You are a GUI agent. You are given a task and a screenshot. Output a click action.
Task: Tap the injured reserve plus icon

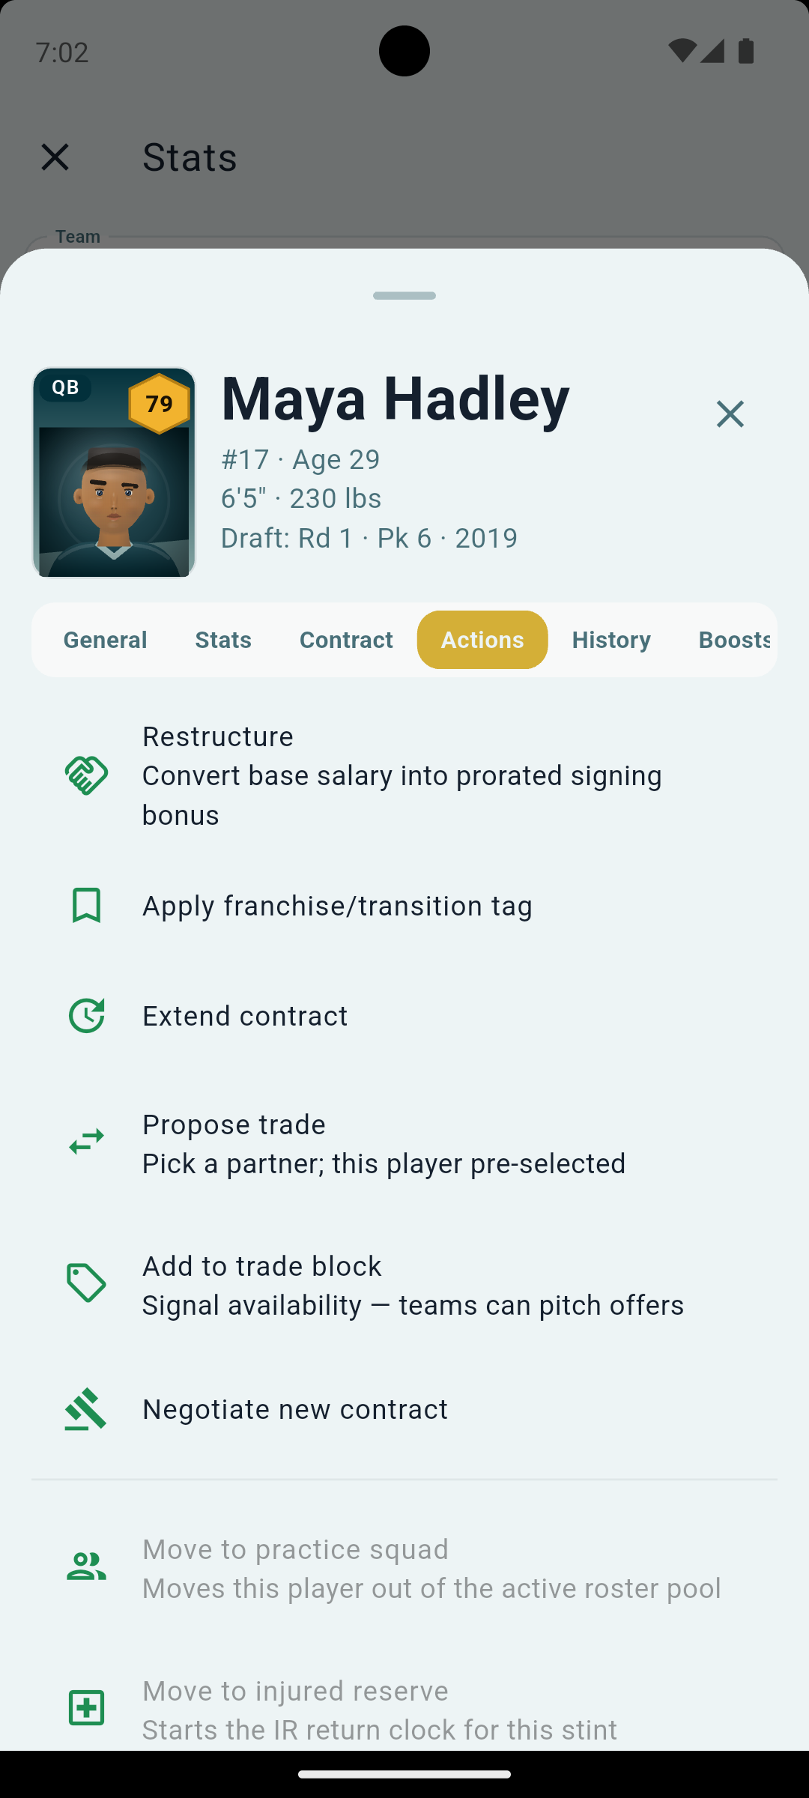click(86, 1708)
